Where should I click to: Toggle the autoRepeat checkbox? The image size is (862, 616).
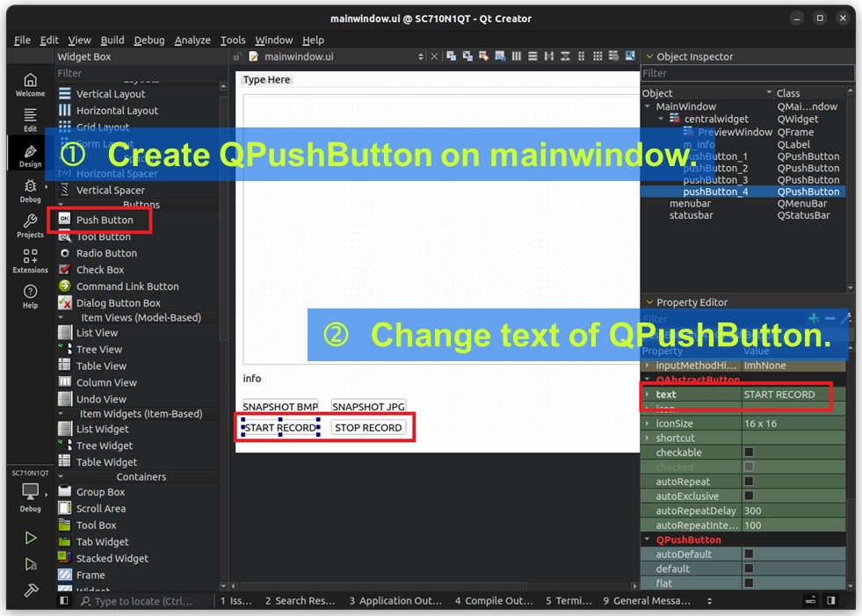point(749,482)
